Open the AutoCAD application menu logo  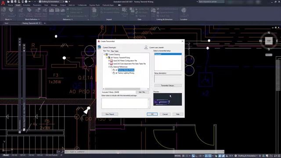[3, 4]
